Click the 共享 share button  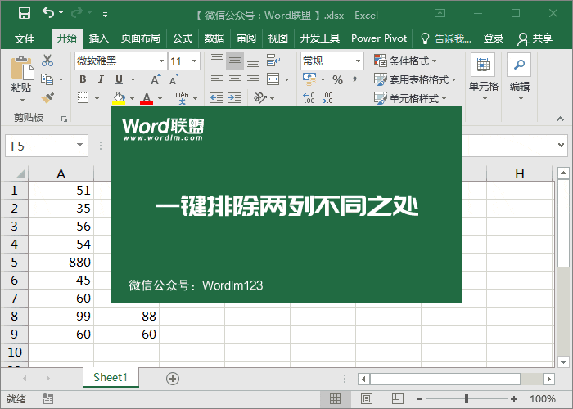coord(535,38)
